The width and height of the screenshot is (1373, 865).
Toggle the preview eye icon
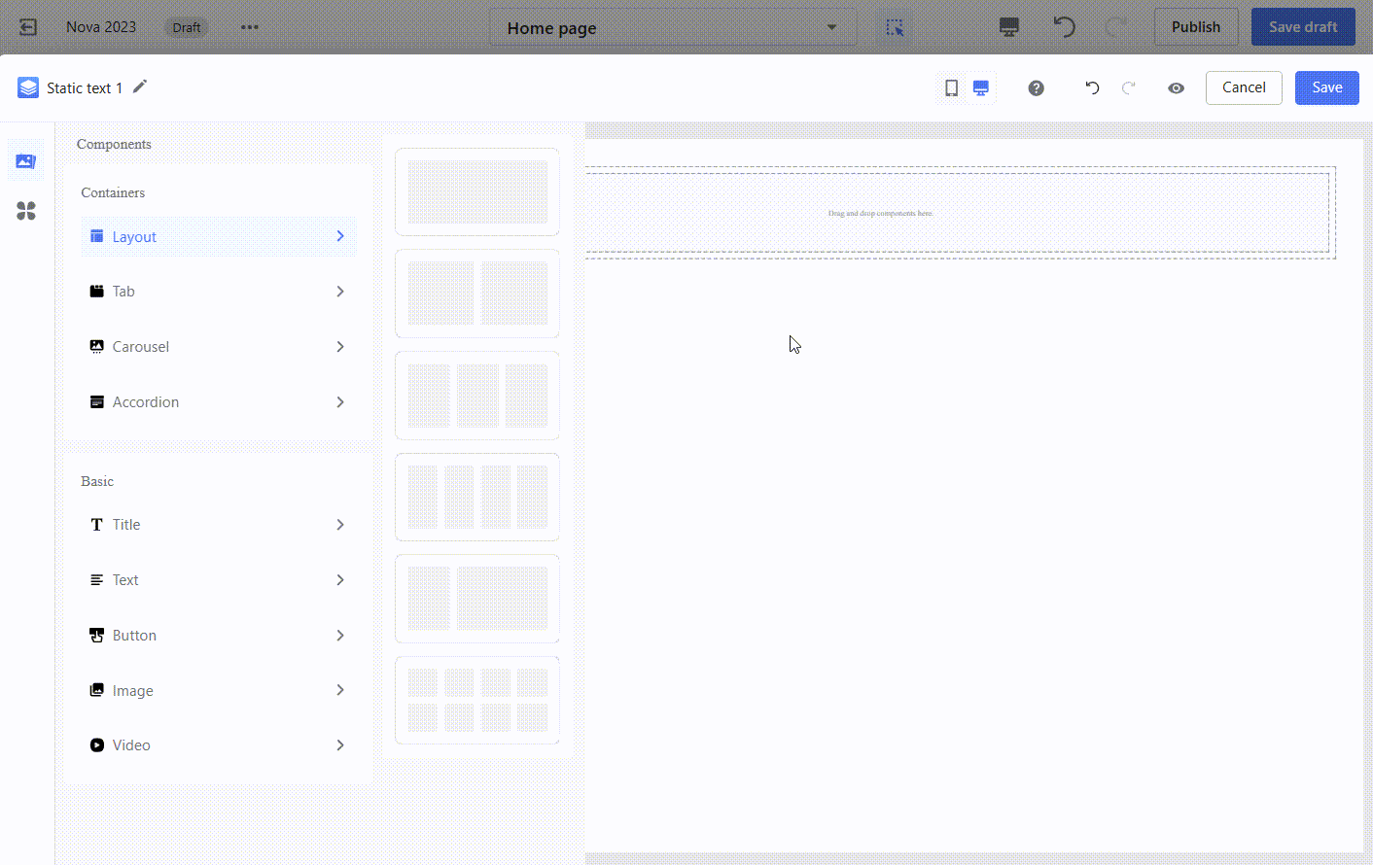click(1176, 88)
